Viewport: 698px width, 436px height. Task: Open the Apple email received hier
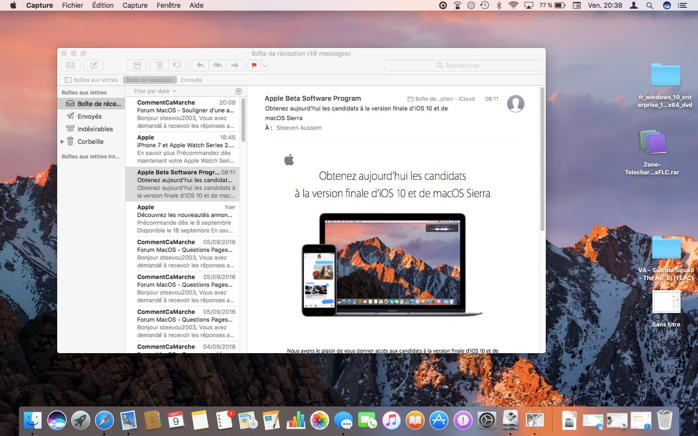tap(183, 219)
